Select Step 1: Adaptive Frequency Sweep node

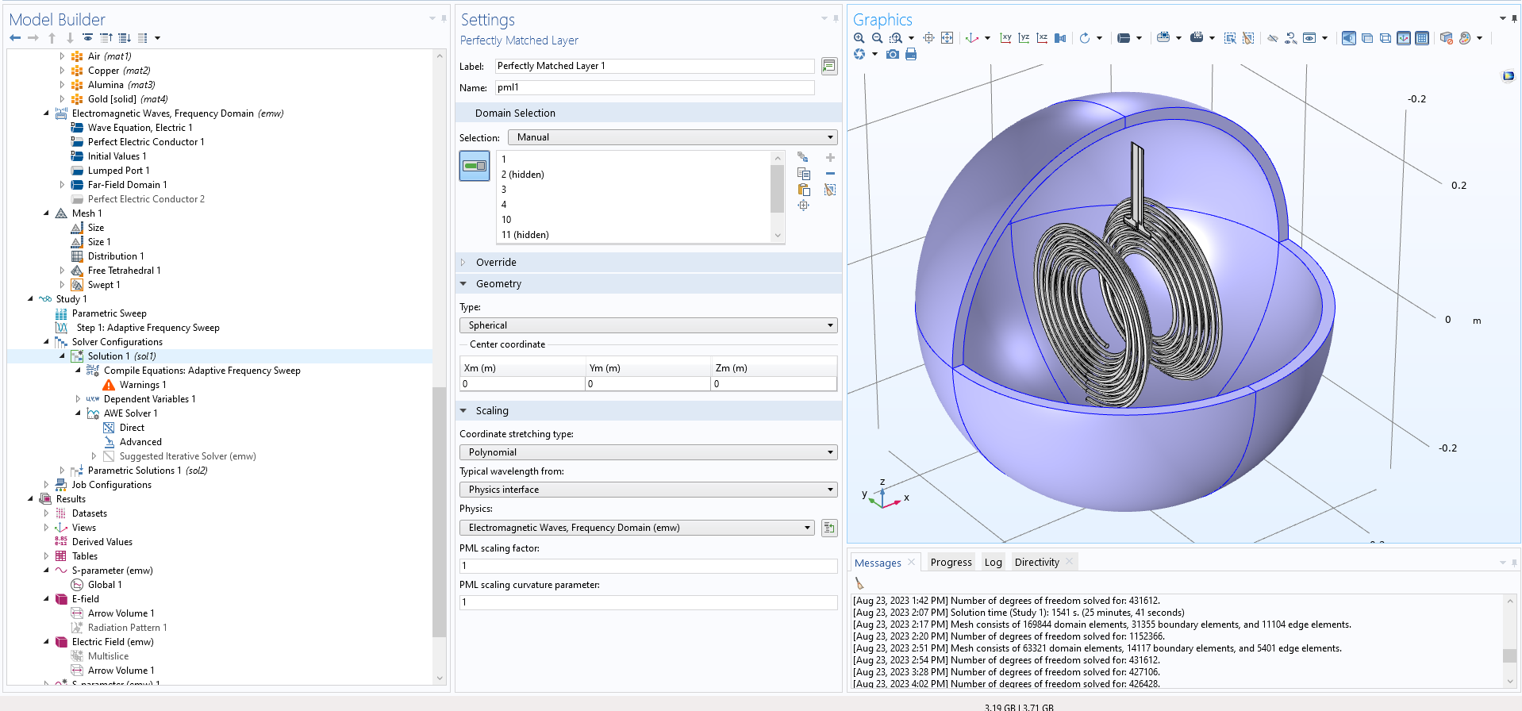click(x=148, y=328)
